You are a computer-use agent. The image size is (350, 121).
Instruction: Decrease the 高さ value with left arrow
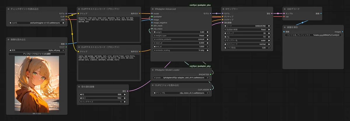tap(80, 98)
